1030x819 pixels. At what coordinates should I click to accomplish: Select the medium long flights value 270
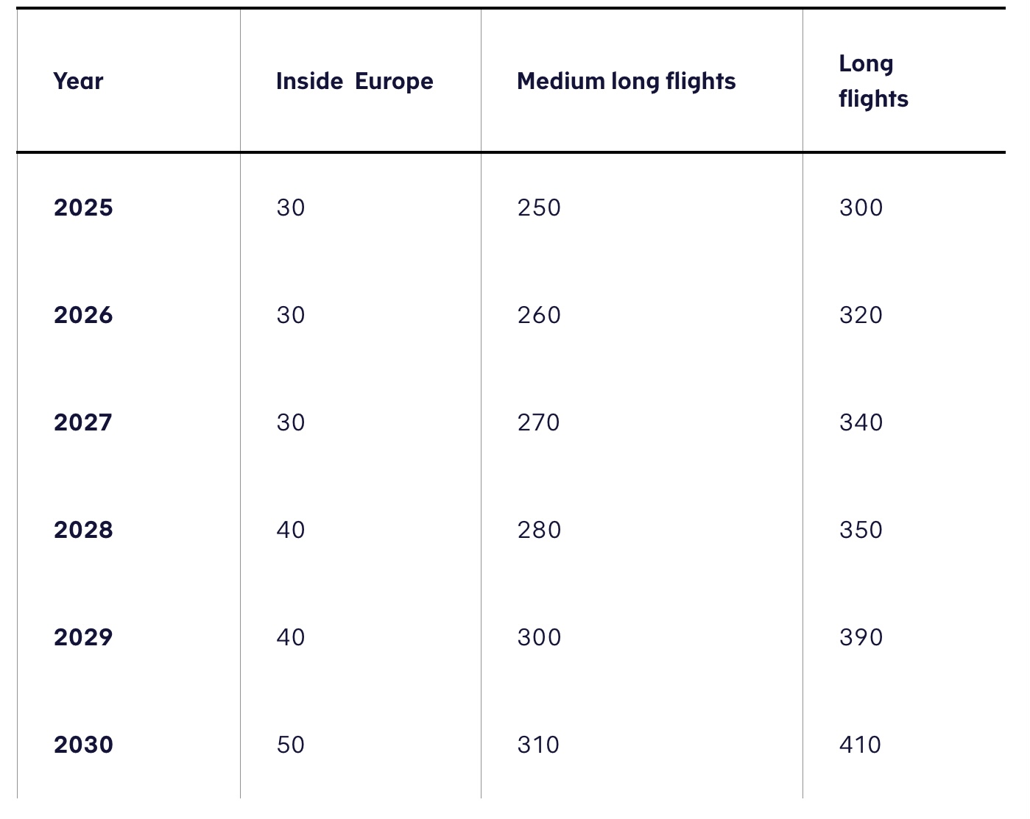point(539,422)
